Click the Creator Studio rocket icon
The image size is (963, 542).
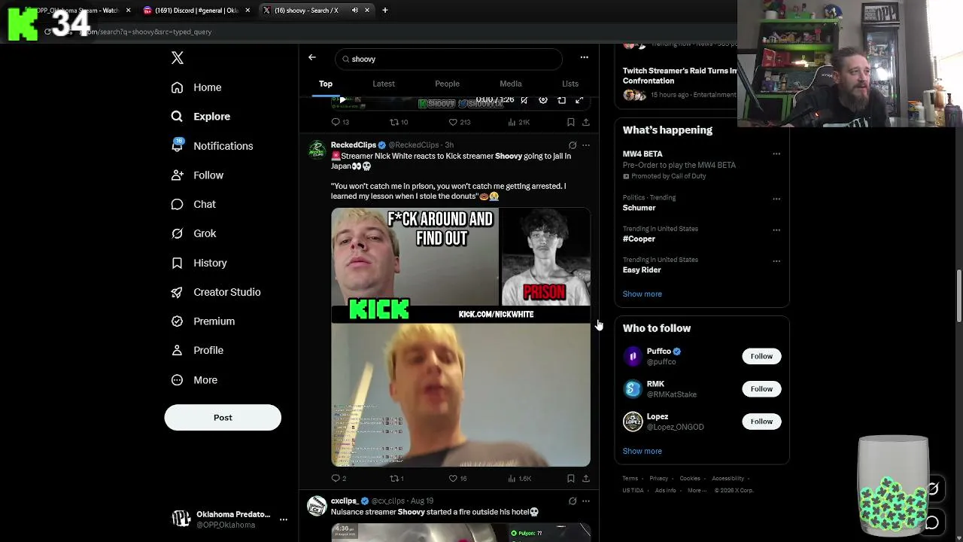click(177, 292)
